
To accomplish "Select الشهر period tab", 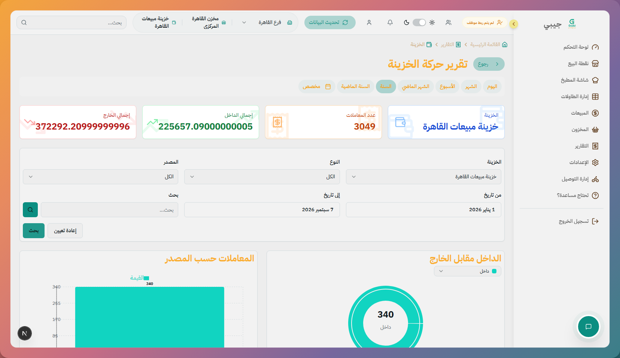I will click(471, 87).
